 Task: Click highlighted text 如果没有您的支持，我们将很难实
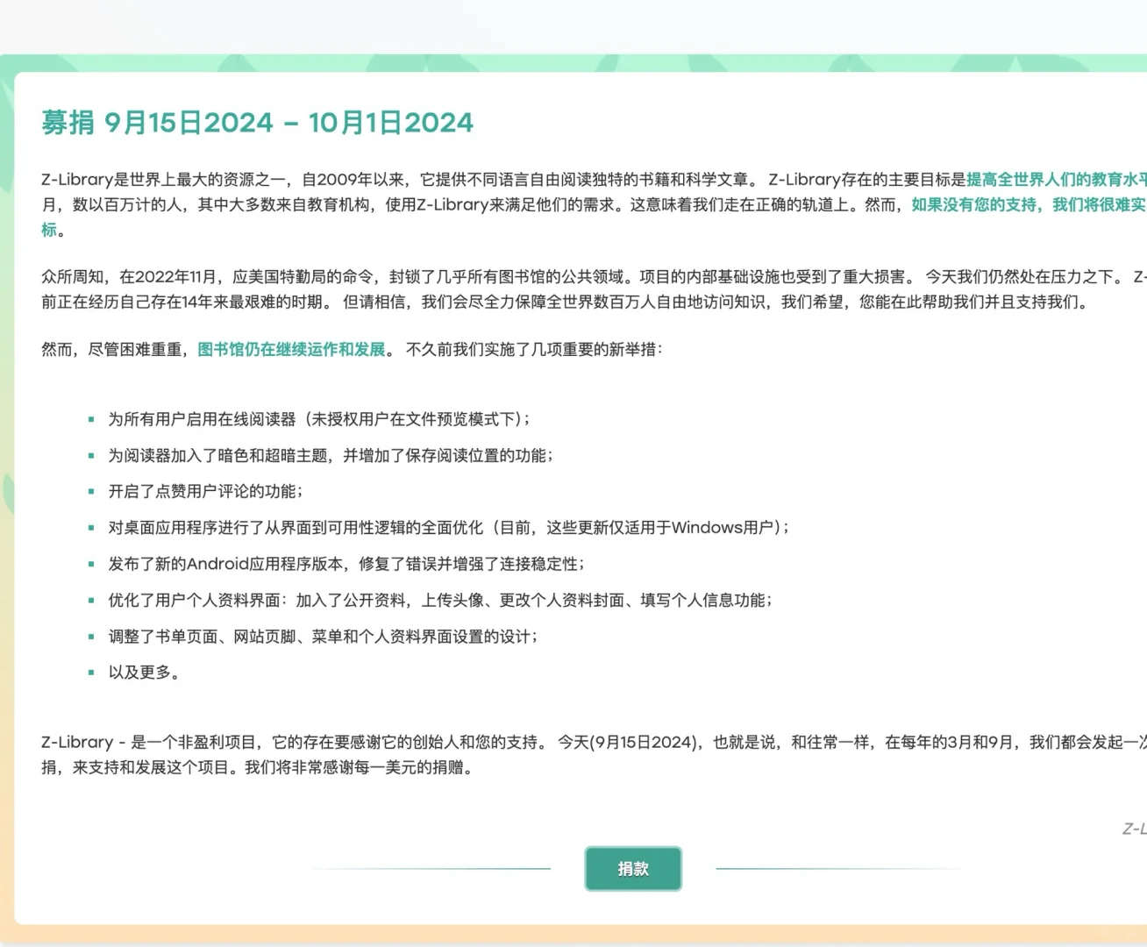pos(1029,204)
